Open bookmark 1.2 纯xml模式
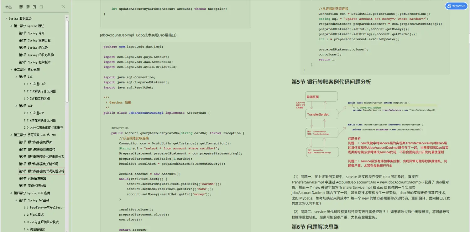Viewport: 470px width, 232px height. pyautogui.click(x=34, y=215)
